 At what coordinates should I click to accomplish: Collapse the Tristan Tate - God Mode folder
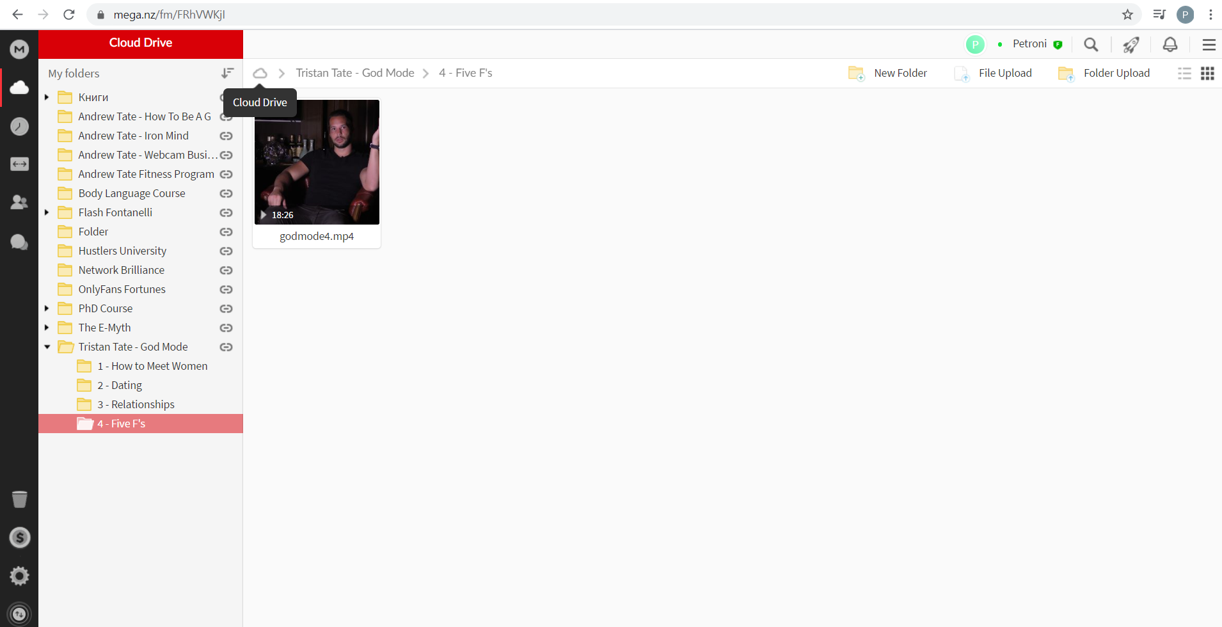[47, 347]
